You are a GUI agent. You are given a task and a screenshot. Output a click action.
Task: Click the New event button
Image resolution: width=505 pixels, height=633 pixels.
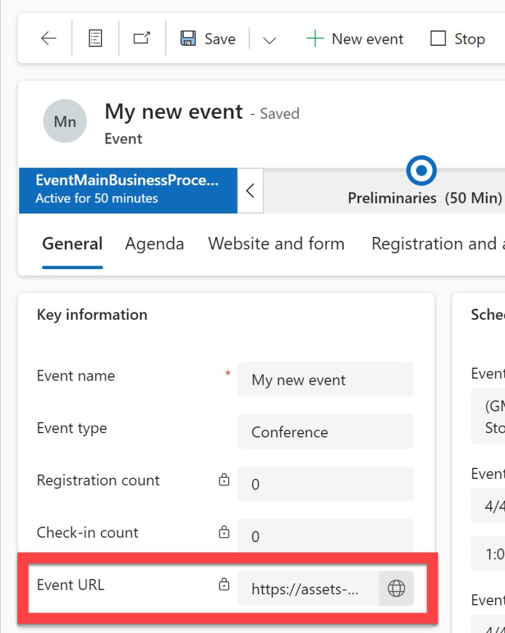tap(355, 39)
